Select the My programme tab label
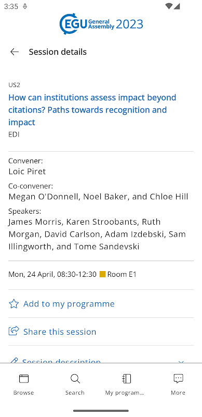 click(124, 393)
